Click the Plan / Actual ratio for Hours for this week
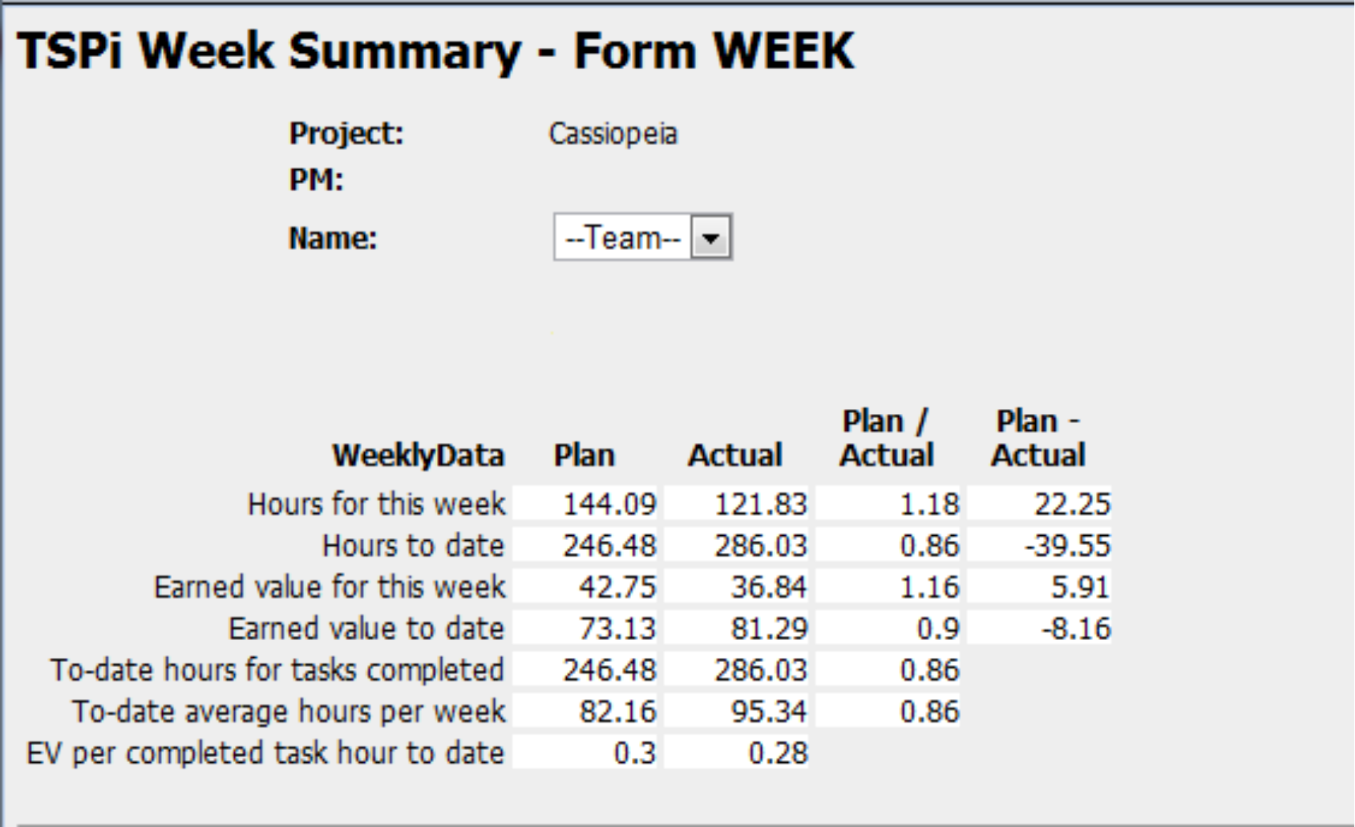This screenshot has width=1355, height=827. 888,504
